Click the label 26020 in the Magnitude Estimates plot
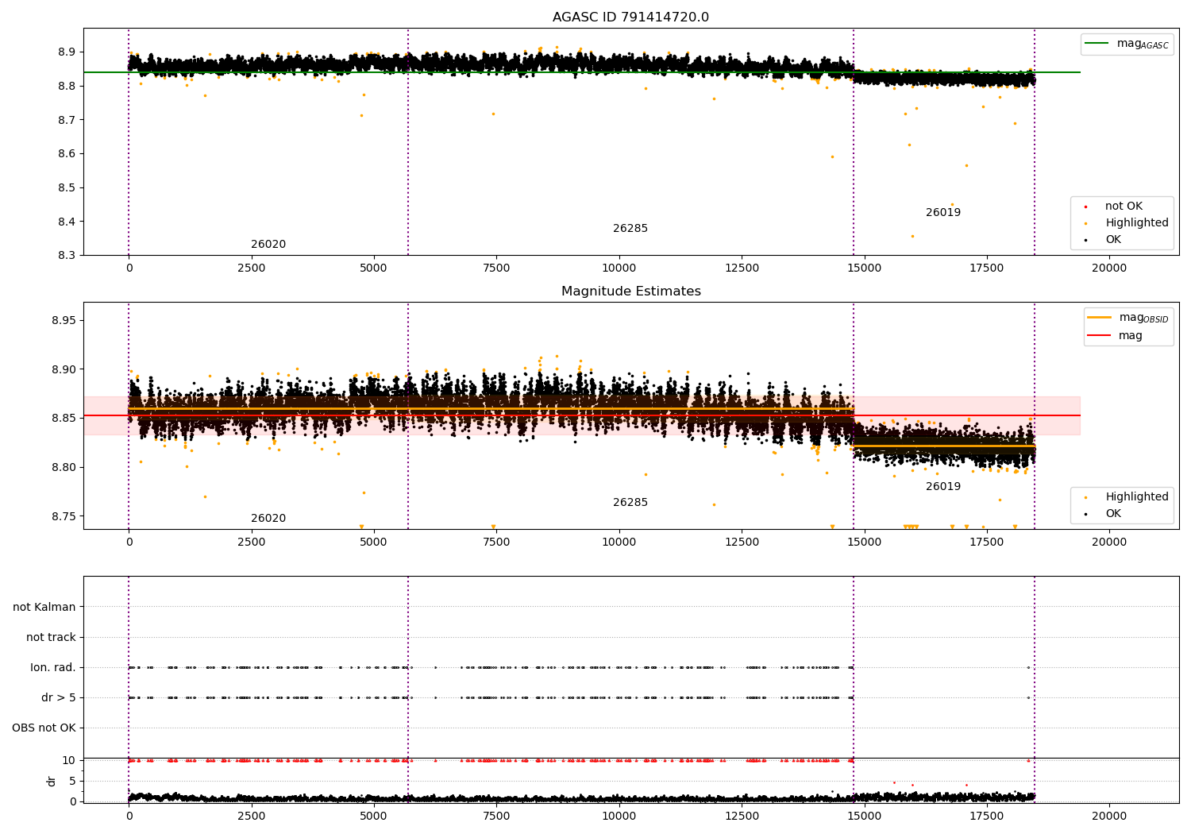The image size is (1191, 834). pos(268,519)
